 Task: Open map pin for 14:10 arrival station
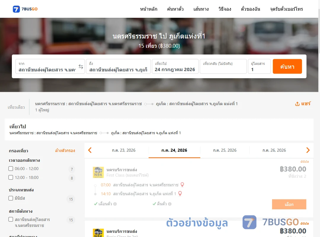pos(180,193)
